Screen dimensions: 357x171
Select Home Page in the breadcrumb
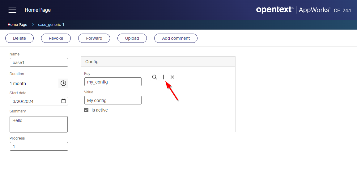click(18, 25)
